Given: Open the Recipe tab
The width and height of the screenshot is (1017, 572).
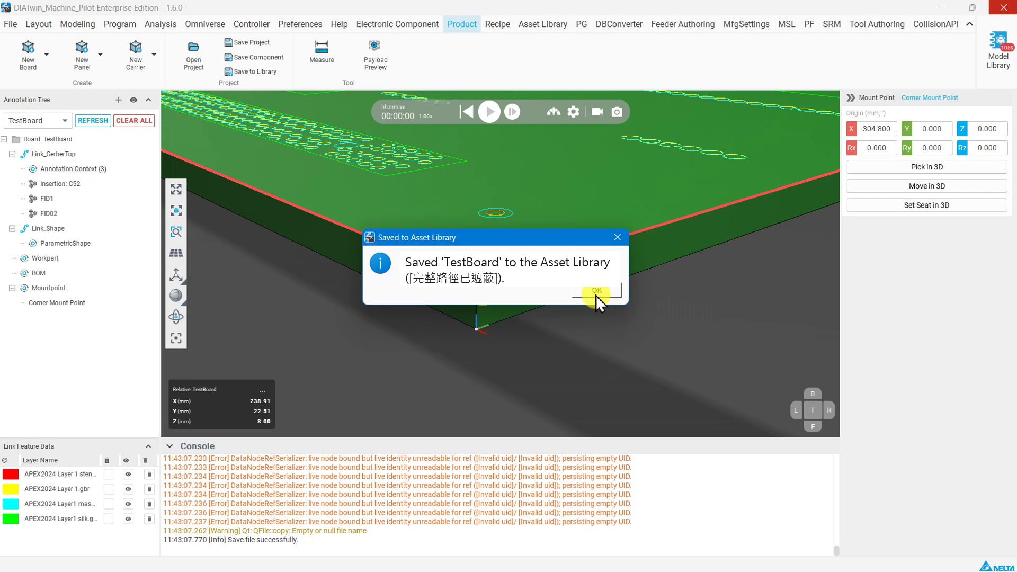Looking at the screenshot, I should click(x=497, y=24).
